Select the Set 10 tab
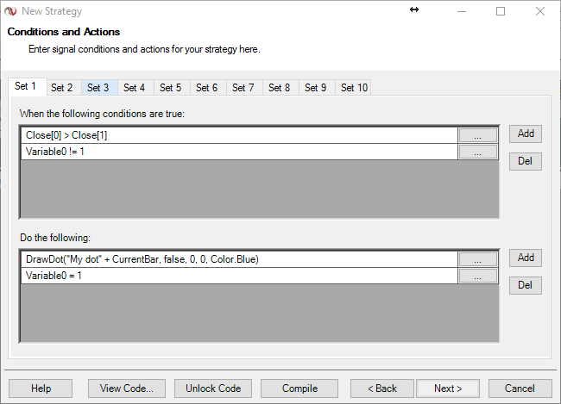This screenshot has height=404, width=561. [354, 88]
